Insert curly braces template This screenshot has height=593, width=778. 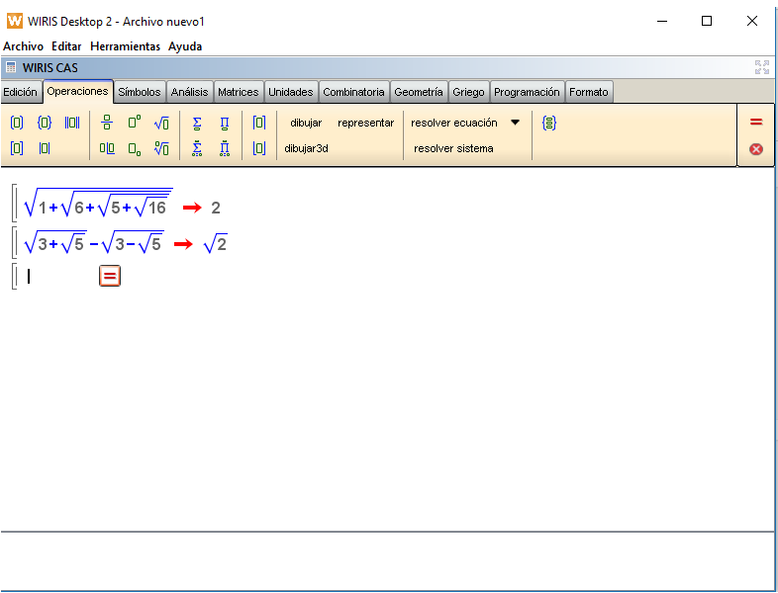[45, 123]
